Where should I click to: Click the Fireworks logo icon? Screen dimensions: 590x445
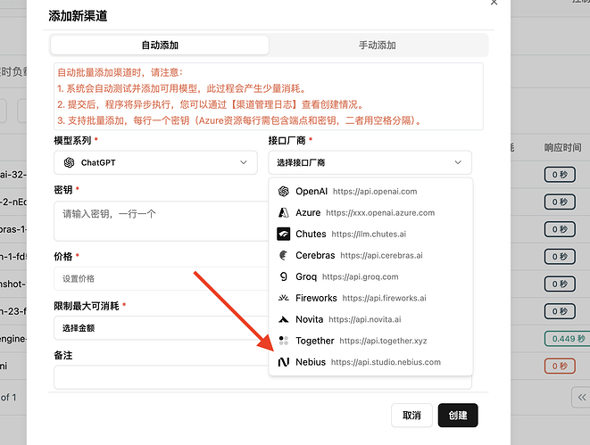[x=283, y=298]
